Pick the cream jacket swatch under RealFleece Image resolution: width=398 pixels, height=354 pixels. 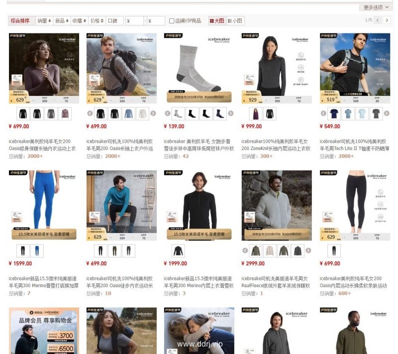pos(270,251)
